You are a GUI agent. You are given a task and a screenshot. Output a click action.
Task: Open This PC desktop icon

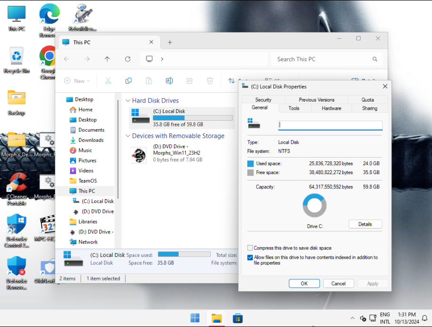point(17,18)
